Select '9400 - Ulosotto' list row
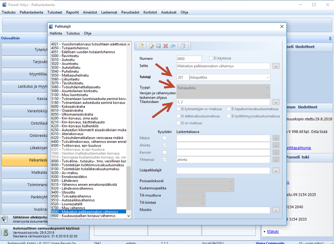 tap(88, 192)
